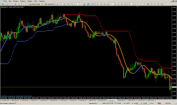Open the Market Watch window icon
This screenshot has width=177, height=105.
12,4
